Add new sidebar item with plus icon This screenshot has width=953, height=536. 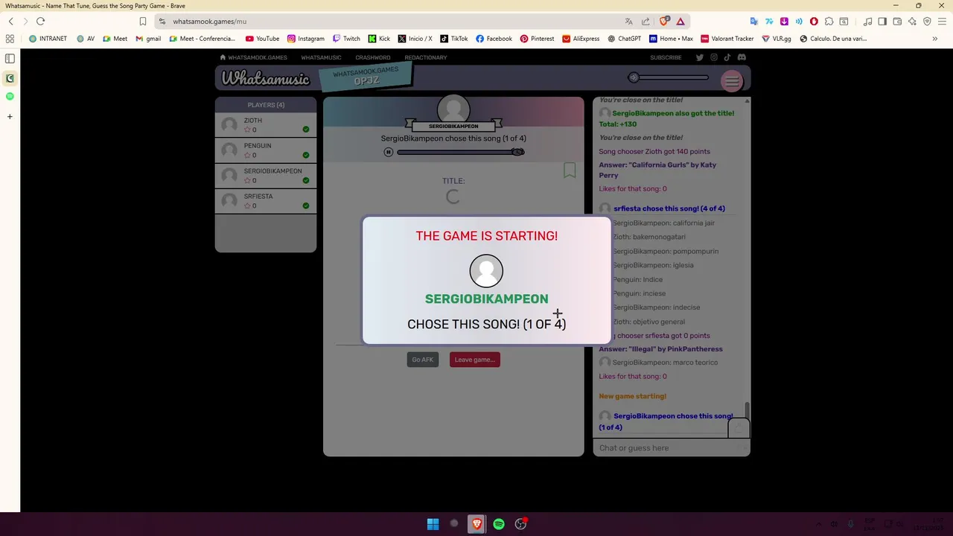(x=10, y=116)
